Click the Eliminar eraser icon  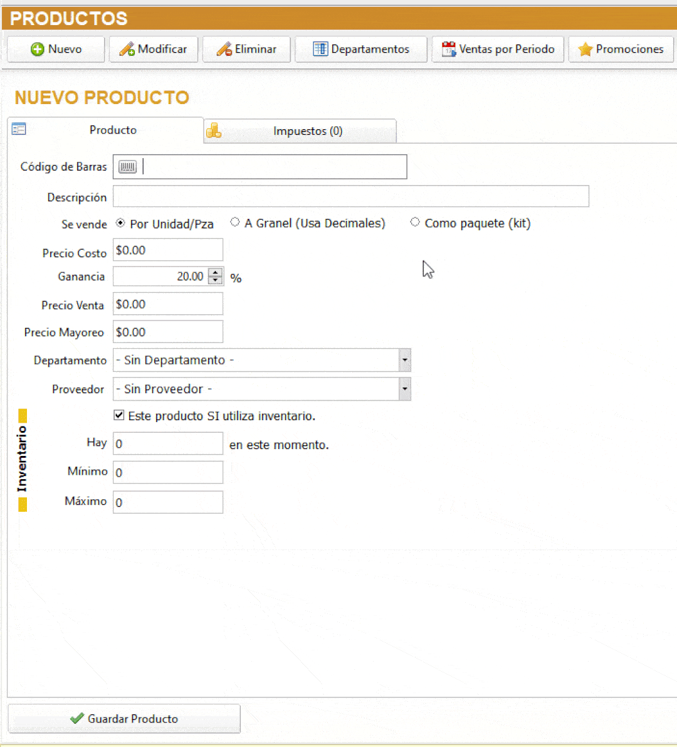click(x=224, y=49)
